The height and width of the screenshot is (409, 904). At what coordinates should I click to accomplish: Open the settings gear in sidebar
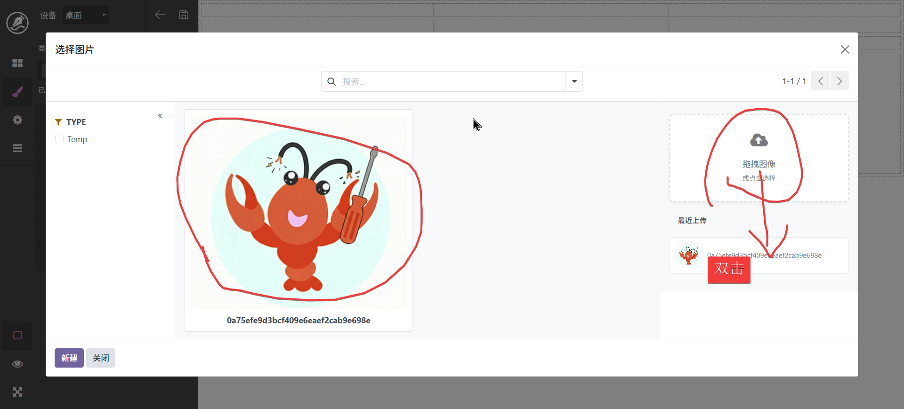pyautogui.click(x=17, y=120)
